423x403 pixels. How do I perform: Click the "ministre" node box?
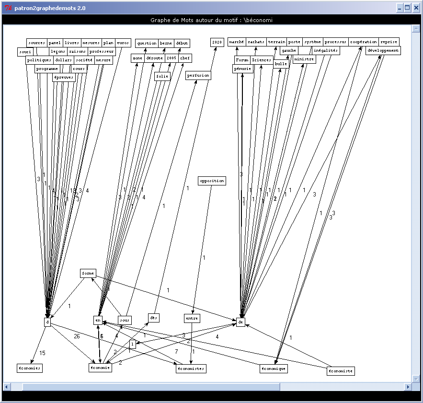coord(304,59)
